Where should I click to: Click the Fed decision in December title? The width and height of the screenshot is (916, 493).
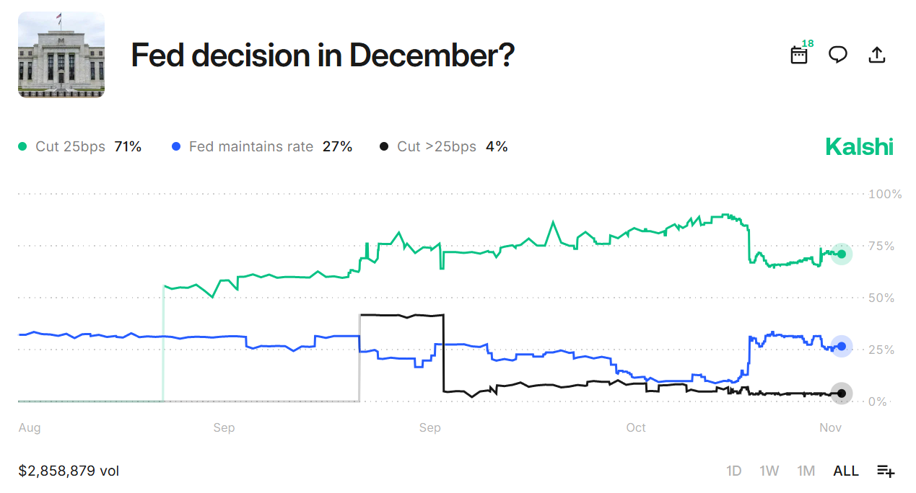coord(323,55)
